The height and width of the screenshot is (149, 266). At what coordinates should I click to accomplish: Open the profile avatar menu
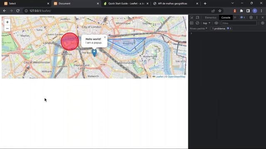255,11
